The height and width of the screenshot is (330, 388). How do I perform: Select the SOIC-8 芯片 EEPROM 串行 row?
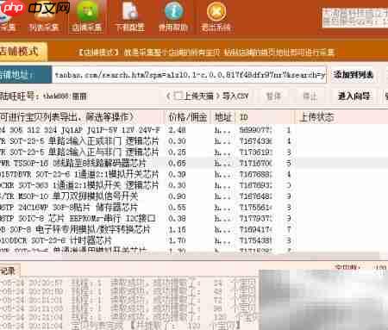tap(194, 218)
